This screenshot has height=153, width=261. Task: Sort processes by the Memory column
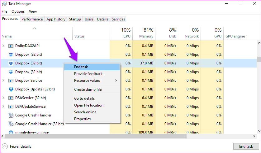click(x=144, y=33)
